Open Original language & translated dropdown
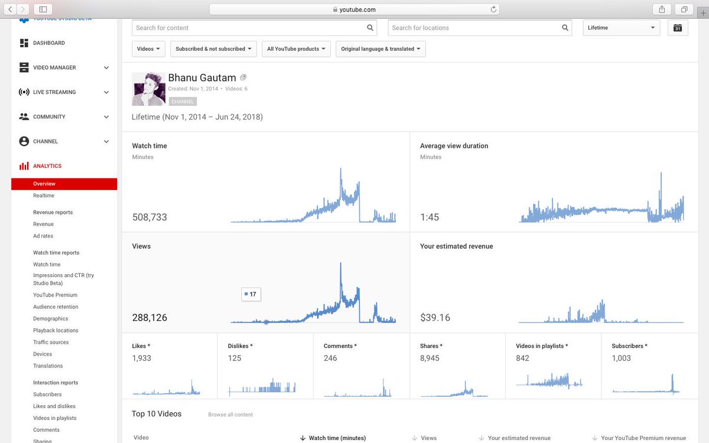This screenshot has width=709, height=443. (x=380, y=49)
